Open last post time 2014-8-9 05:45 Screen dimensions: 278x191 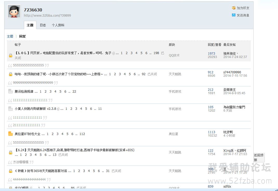[x=234, y=93]
